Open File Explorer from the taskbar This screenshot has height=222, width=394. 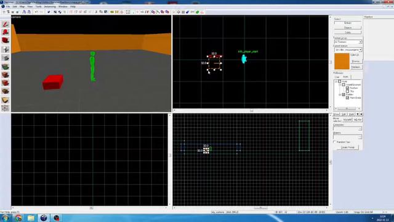click(x=31, y=218)
